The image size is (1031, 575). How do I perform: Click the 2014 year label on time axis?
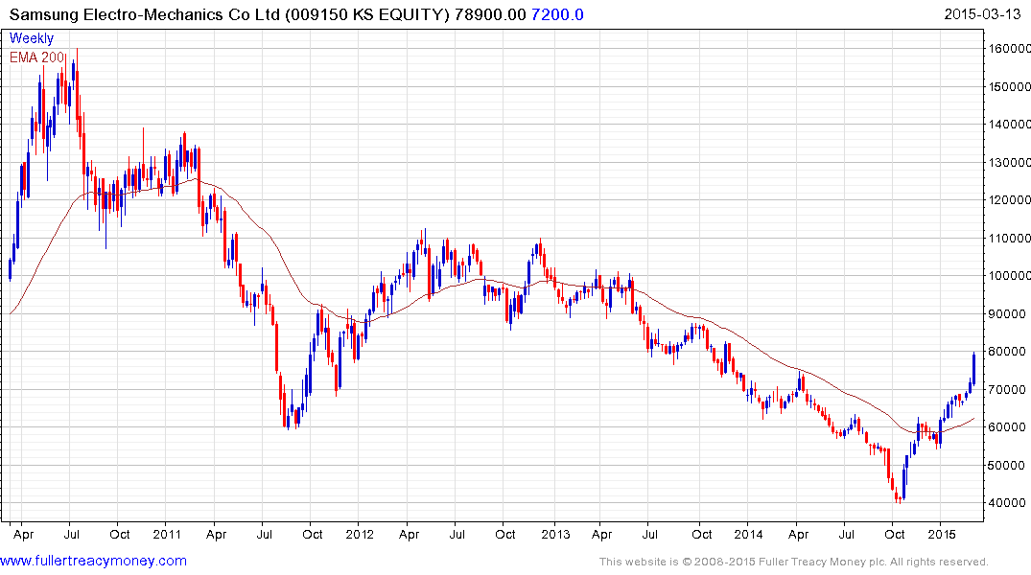[x=748, y=534]
